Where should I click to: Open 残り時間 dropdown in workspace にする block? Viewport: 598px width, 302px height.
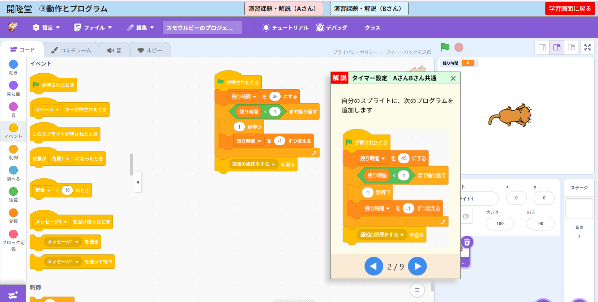point(244,96)
